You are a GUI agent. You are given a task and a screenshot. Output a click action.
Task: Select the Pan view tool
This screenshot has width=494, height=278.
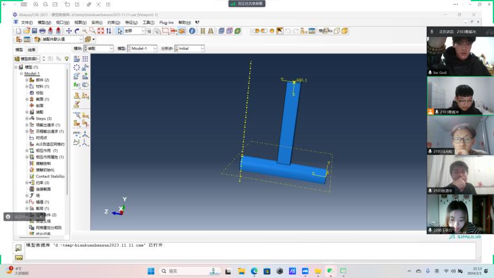pos(69,31)
